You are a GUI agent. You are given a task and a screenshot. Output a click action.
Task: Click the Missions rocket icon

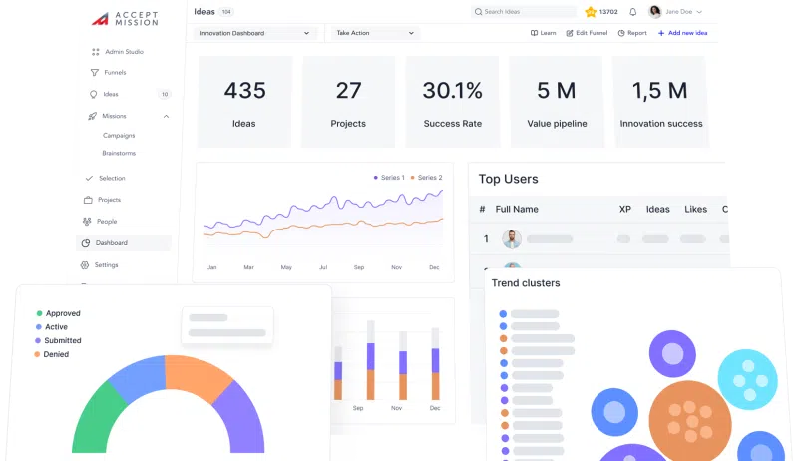click(x=92, y=116)
